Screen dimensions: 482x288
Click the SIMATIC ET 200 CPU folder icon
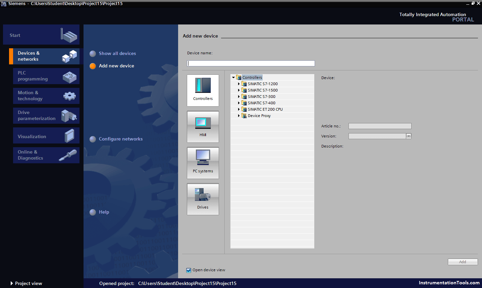click(x=244, y=109)
